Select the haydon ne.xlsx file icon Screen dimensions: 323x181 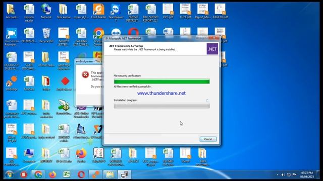29,13
